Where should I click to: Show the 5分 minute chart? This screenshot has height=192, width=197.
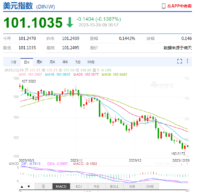pos(78,62)
